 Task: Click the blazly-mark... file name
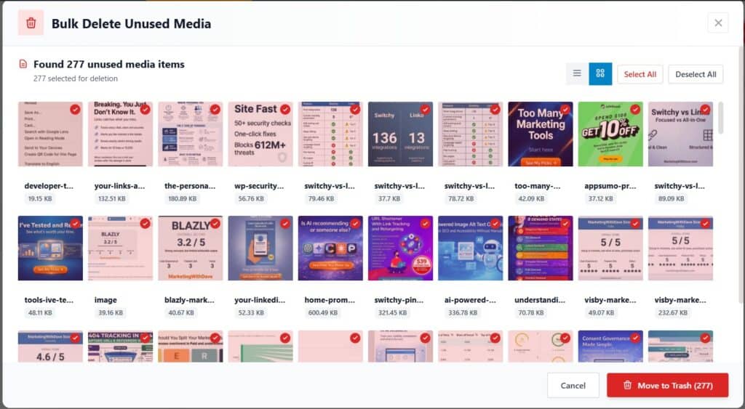point(189,300)
